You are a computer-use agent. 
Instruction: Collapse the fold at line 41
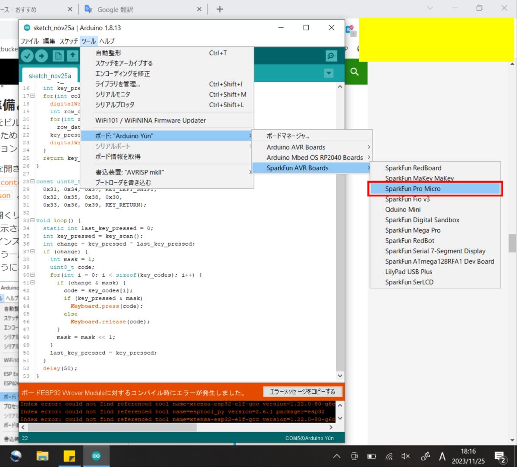point(32,283)
